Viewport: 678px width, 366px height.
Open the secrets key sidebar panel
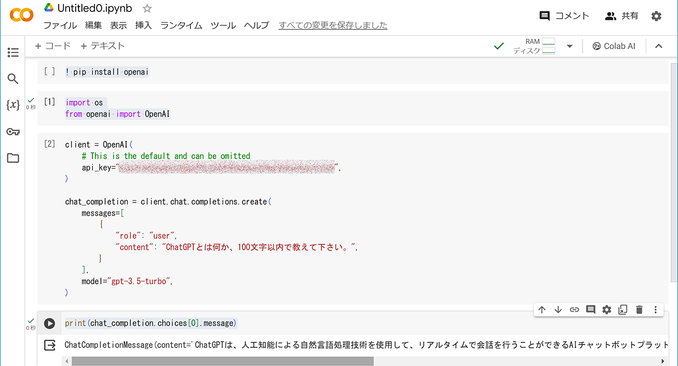tap(13, 132)
